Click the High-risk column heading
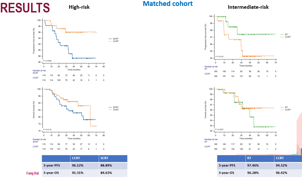Image resolution: width=302 pixels, height=177 pixels. [79, 7]
